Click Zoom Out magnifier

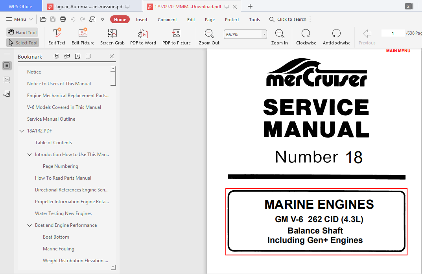(x=209, y=37)
